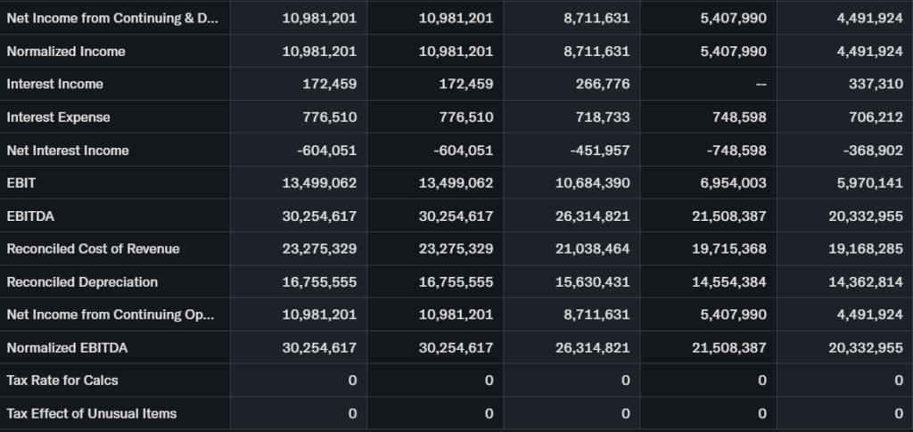
Task: Select the Normalized EBITDA row label
Action: [x=67, y=348]
